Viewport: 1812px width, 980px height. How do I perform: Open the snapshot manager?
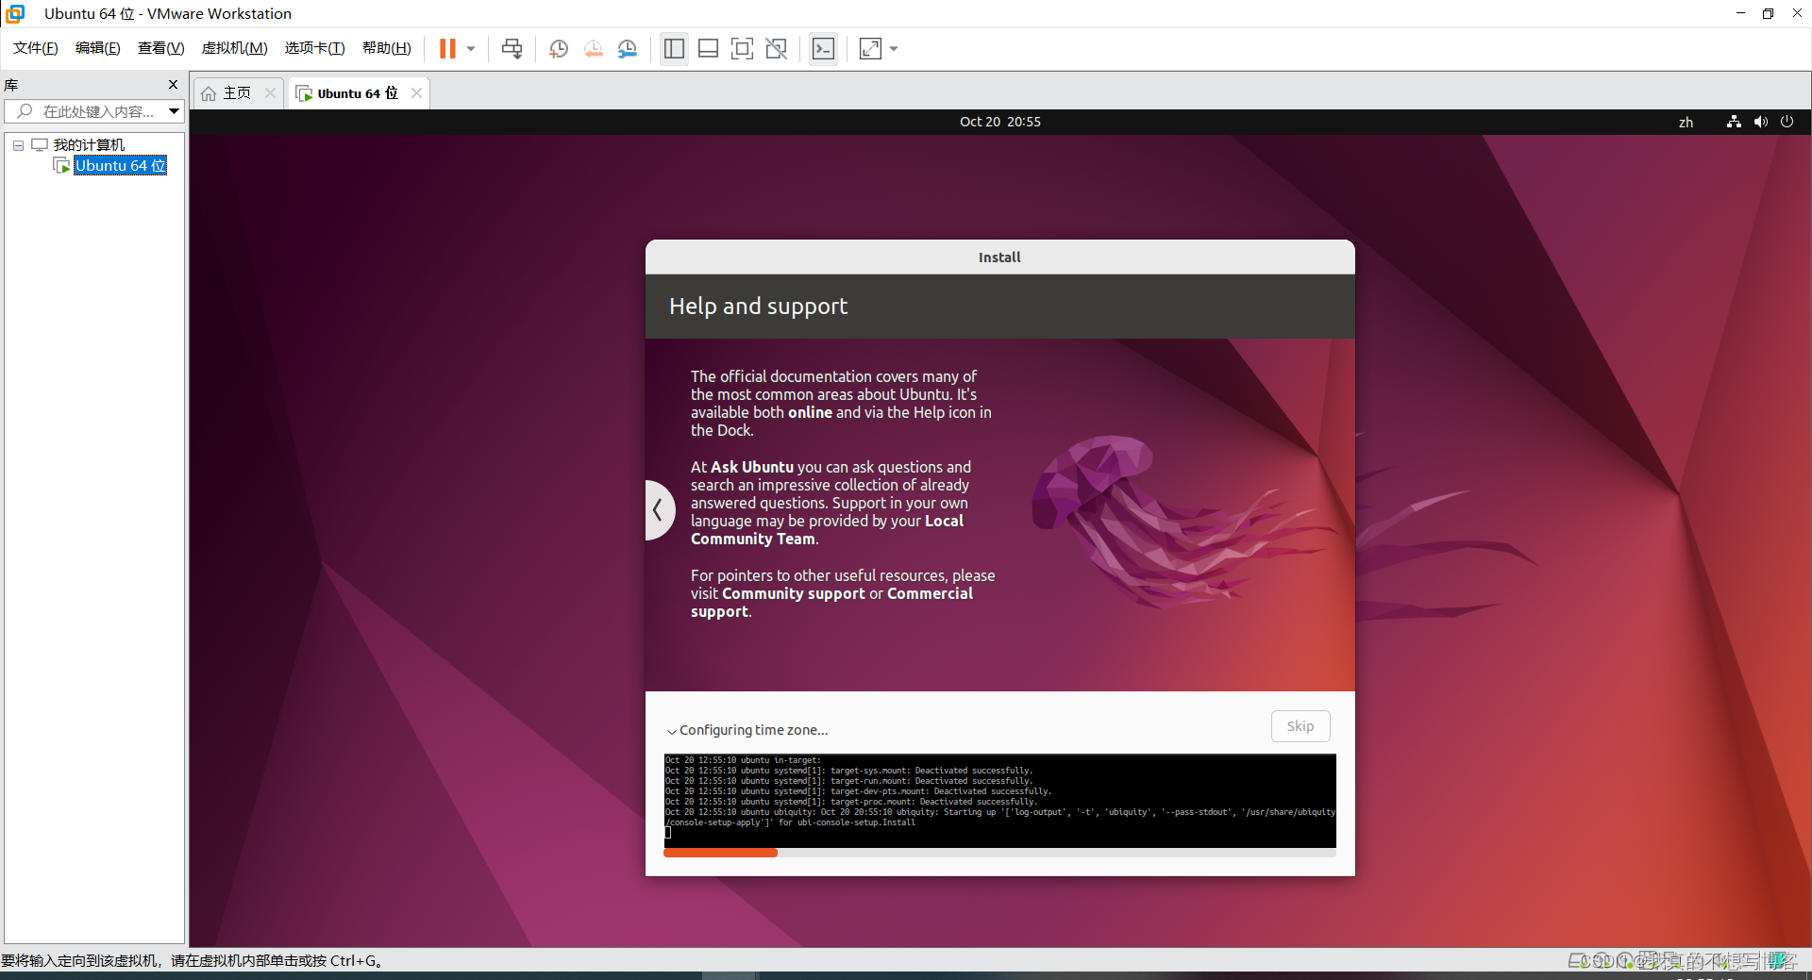point(627,49)
